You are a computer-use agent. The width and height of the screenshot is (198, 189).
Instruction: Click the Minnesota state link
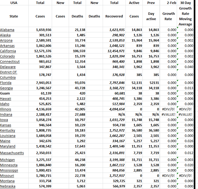tap(8, 165)
